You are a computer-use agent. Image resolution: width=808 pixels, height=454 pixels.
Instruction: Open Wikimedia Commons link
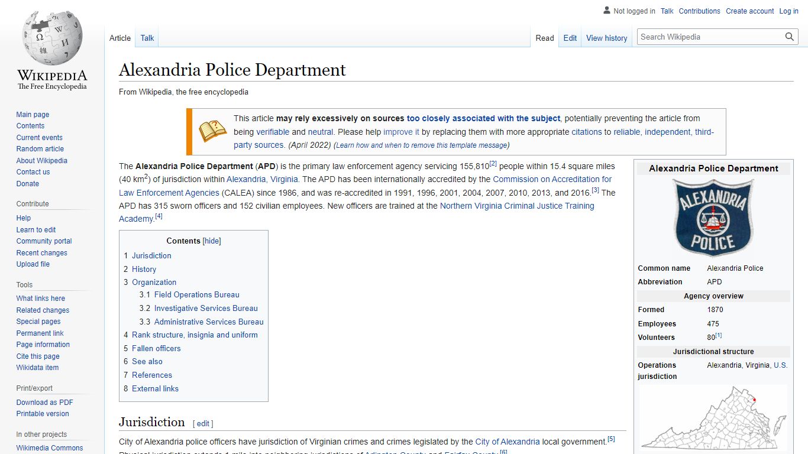[50, 448]
